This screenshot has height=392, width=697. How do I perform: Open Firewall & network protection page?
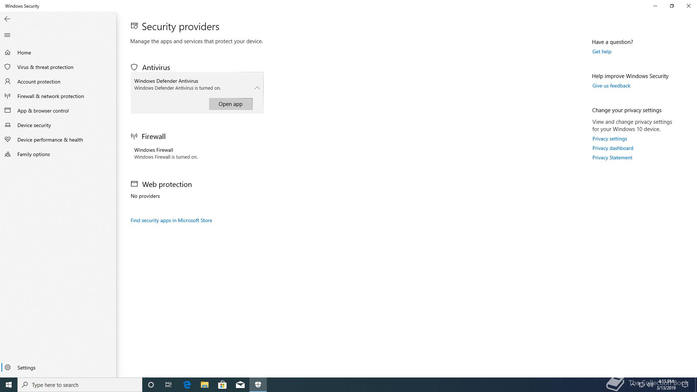[x=58, y=96]
